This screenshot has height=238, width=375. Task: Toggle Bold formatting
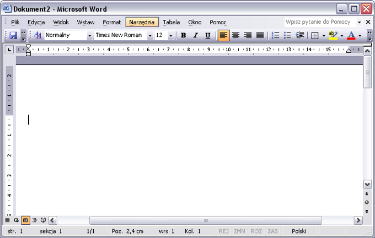coord(184,35)
